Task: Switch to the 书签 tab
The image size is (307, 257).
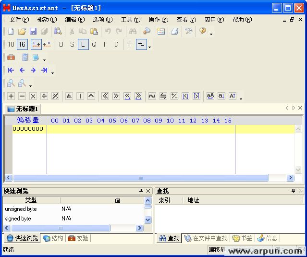Action: point(242,238)
